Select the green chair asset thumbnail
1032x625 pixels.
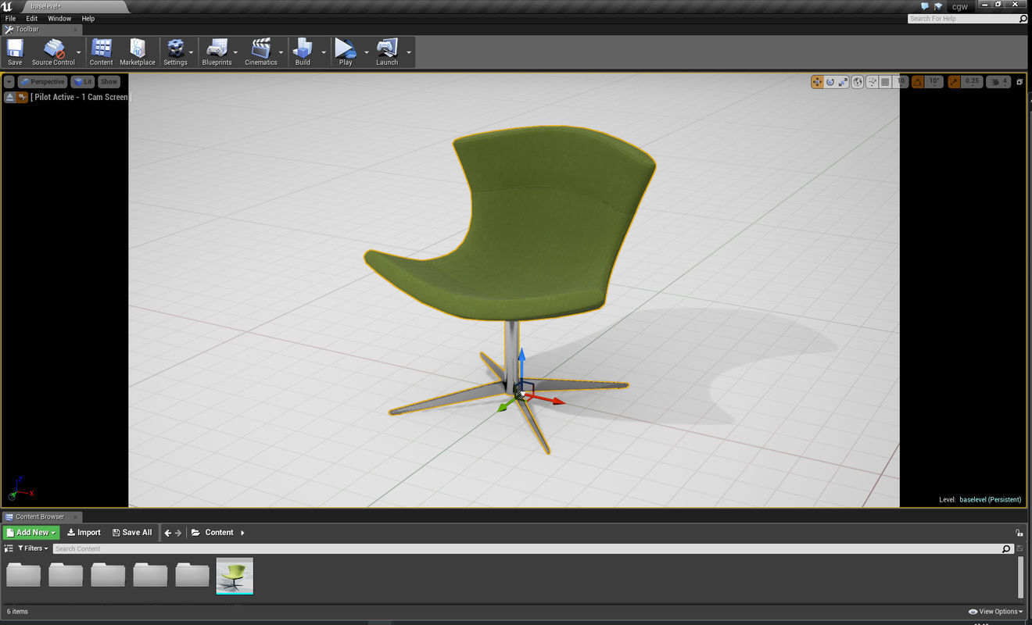pos(235,576)
